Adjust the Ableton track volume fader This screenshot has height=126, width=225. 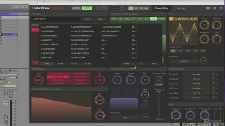coord(11,113)
